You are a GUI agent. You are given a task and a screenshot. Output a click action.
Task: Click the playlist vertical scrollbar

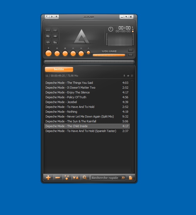tap(132, 126)
